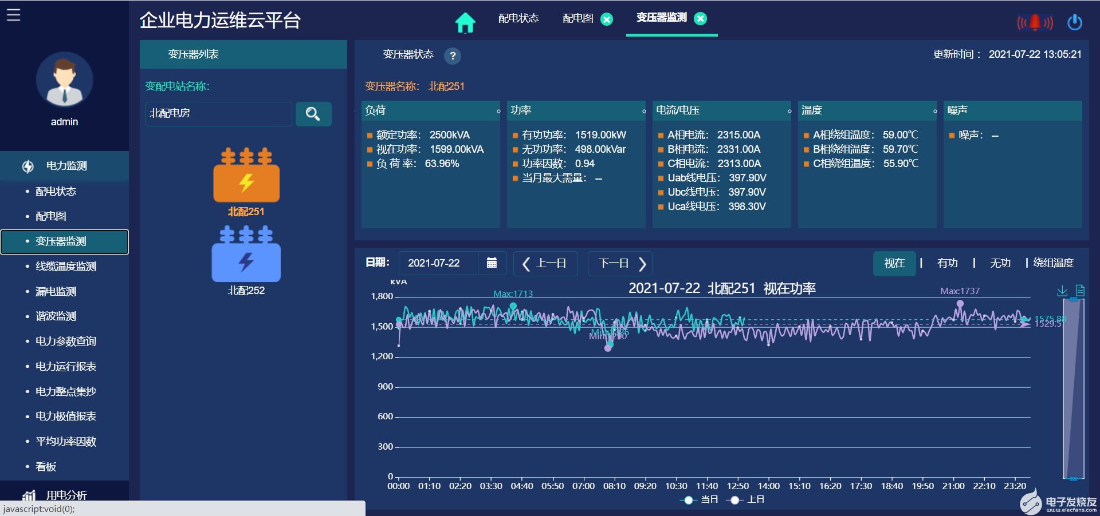Open the red alarm bell notifications
This screenshot has width=1100, height=516.
tap(1034, 22)
